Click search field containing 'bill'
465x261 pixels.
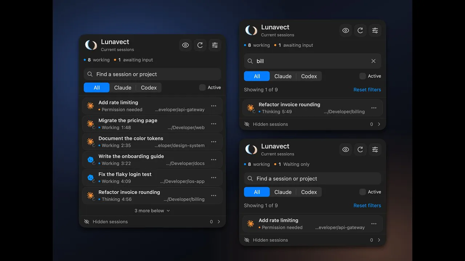click(x=312, y=61)
